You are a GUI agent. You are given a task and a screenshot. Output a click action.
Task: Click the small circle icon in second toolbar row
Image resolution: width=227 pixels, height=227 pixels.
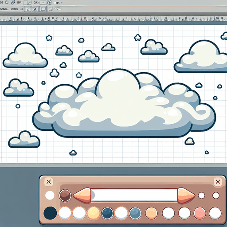(22, 9)
